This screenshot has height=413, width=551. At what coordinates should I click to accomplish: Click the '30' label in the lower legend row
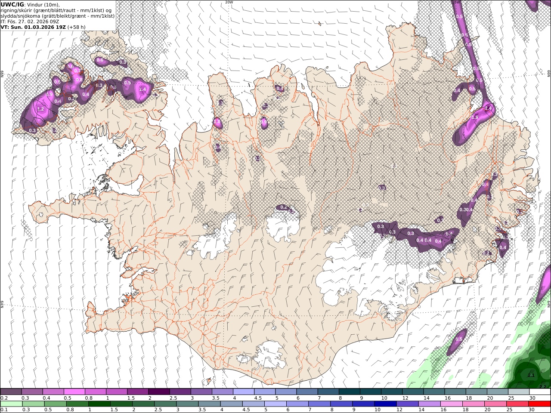[x=532, y=410]
